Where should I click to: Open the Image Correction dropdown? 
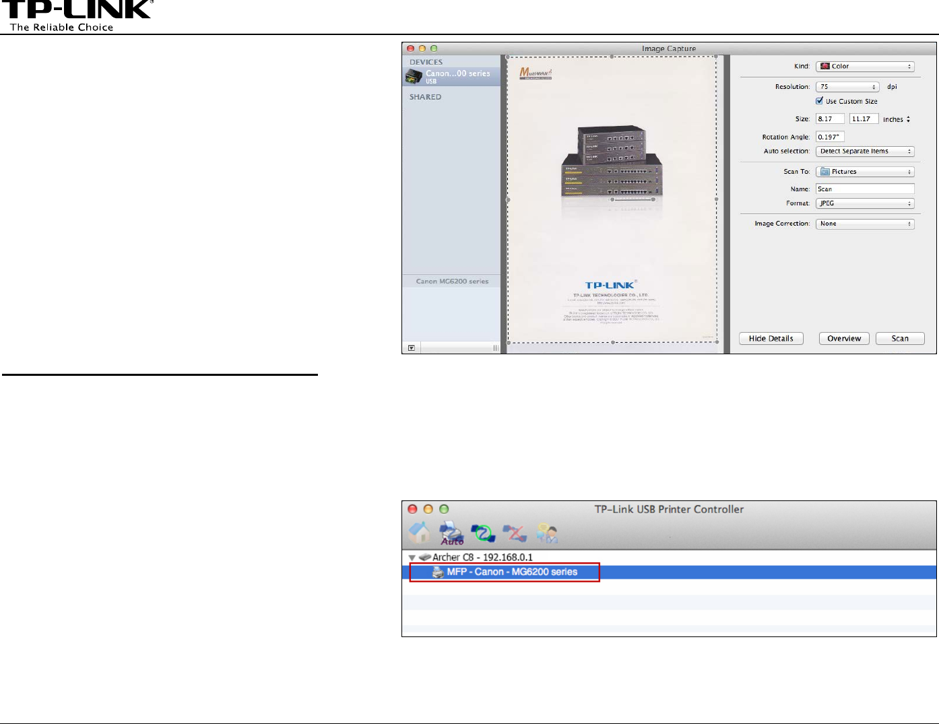click(865, 224)
